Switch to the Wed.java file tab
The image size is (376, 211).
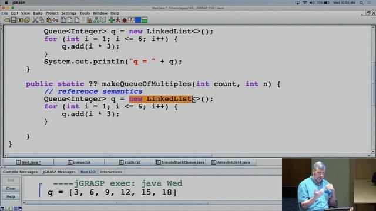pyautogui.click(x=28, y=162)
